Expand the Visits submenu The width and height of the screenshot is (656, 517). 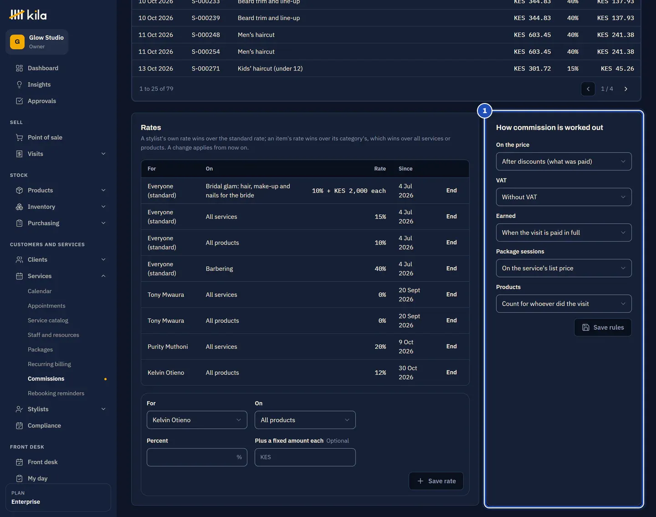(103, 154)
